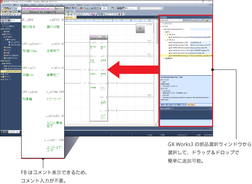Viewport: 252px width, 184px height.
Task: Open the ヘルプ menu
Action: tap(105, 5)
